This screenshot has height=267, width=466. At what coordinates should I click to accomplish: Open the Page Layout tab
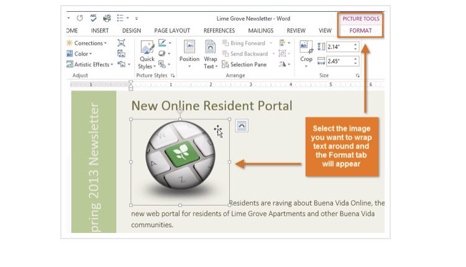172,30
